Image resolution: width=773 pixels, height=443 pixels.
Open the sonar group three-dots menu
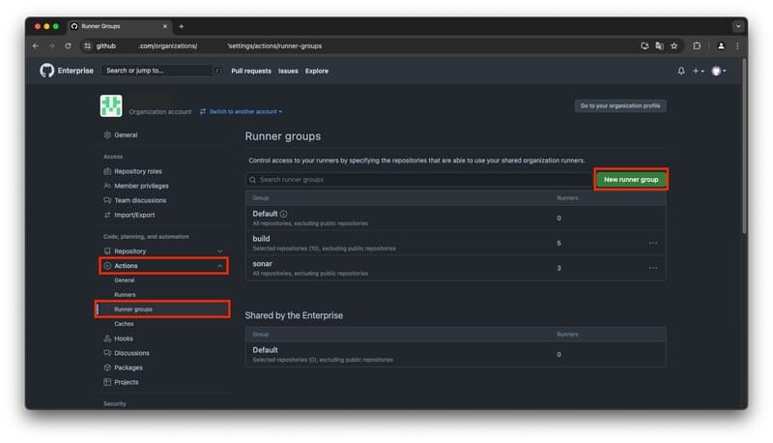[x=653, y=268]
